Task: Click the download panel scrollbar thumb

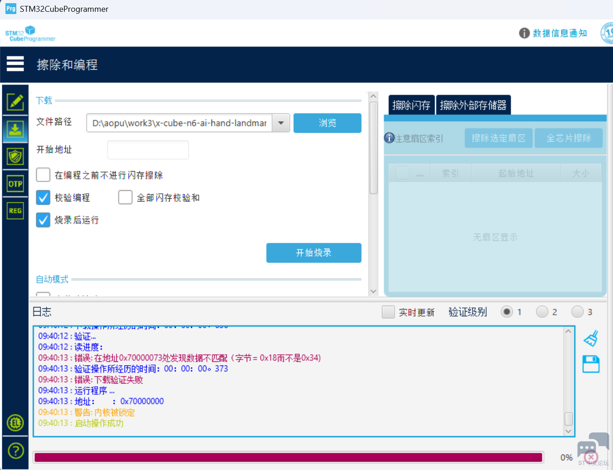Action: coord(374,148)
